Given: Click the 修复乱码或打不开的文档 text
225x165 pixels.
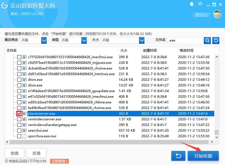Looking at the screenshot, I should click(x=28, y=161).
